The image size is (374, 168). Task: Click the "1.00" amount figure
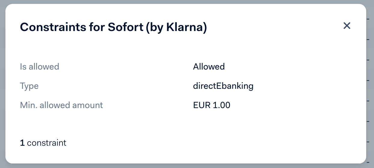pyautogui.click(x=222, y=105)
